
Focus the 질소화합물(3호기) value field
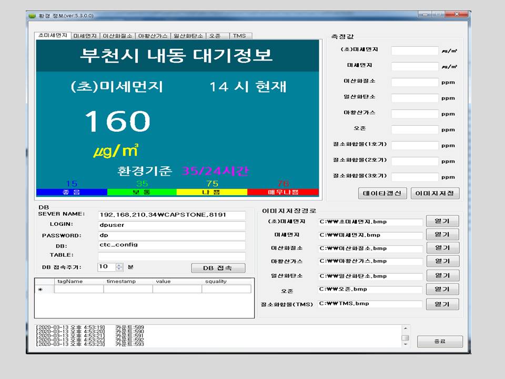point(415,177)
